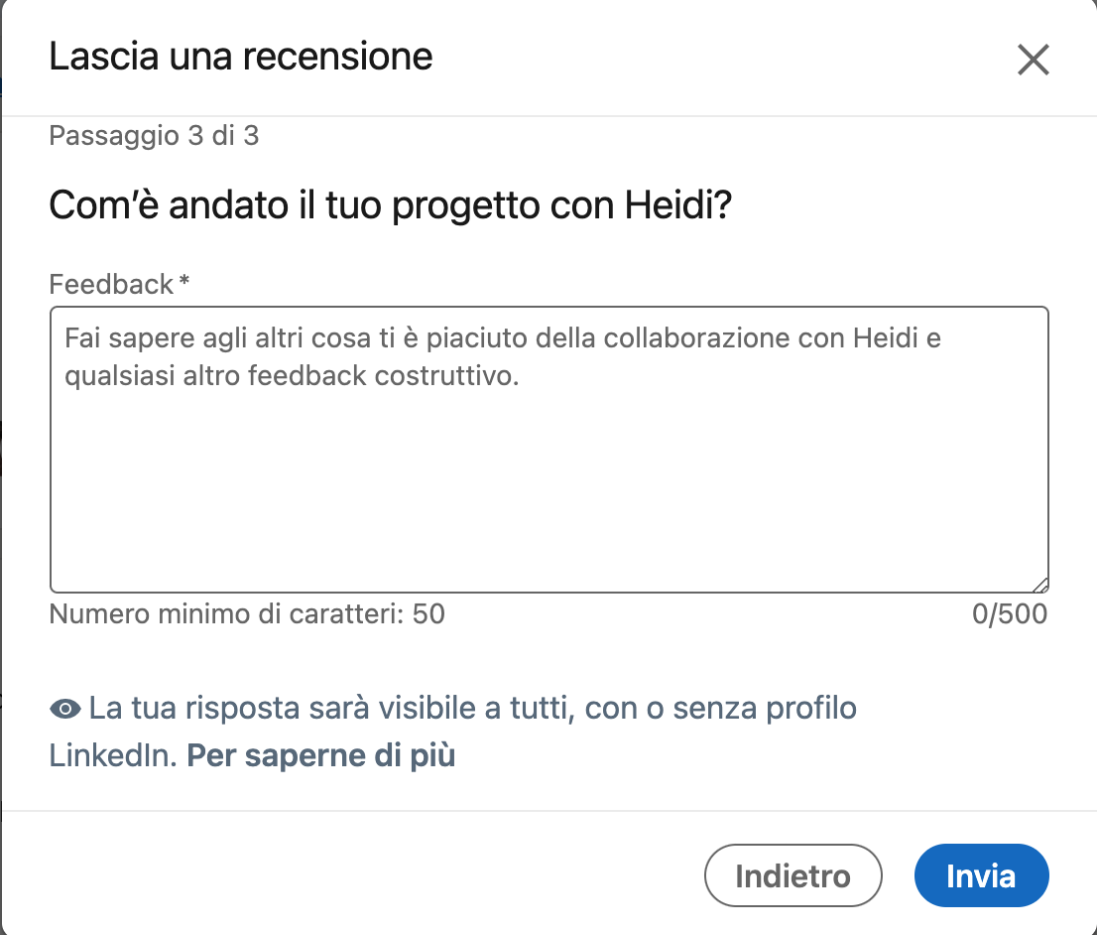Click the word LinkedIn in the notice
The image size is (1097, 935).
coord(112,756)
